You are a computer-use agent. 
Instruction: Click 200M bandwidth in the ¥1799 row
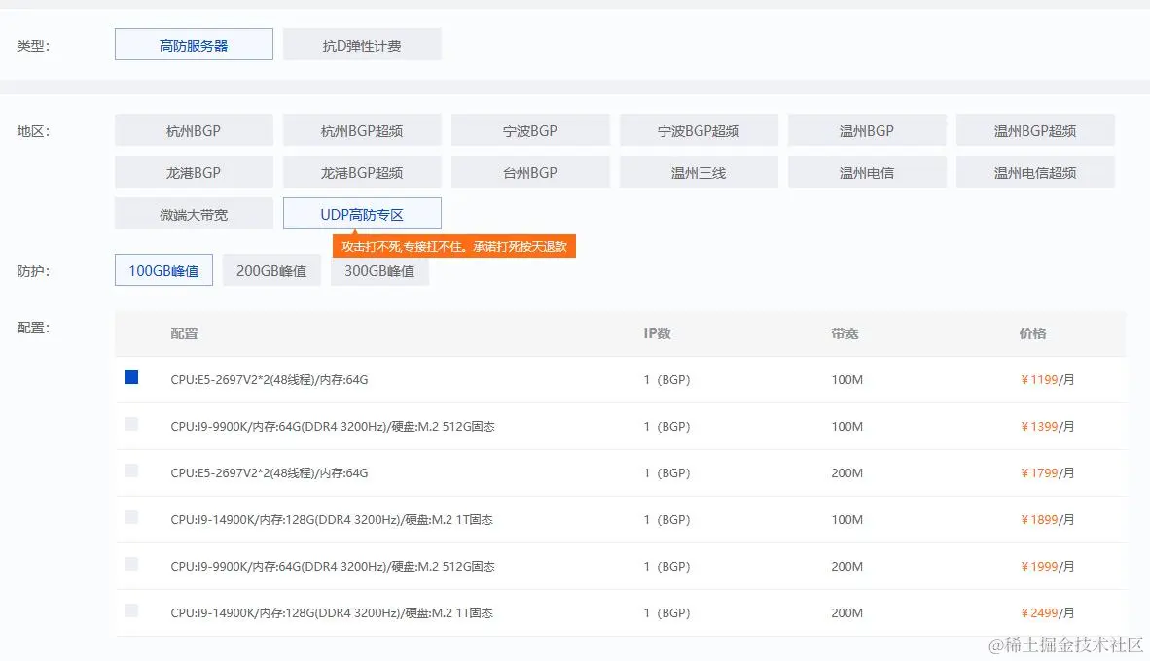coord(847,473)
